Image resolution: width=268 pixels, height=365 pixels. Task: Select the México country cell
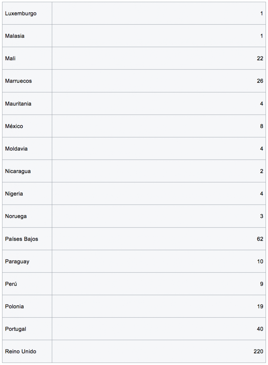click(x=14, y=126)
